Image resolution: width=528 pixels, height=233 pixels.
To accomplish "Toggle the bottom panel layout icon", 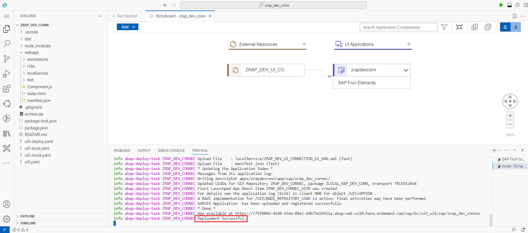I will 510,5.
